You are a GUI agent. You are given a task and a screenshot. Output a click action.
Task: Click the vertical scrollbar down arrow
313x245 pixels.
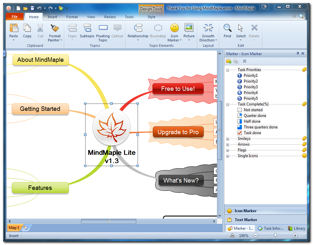point(220,216)
